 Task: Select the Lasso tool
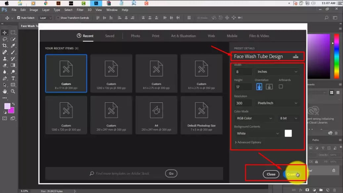tap(4, 39)
